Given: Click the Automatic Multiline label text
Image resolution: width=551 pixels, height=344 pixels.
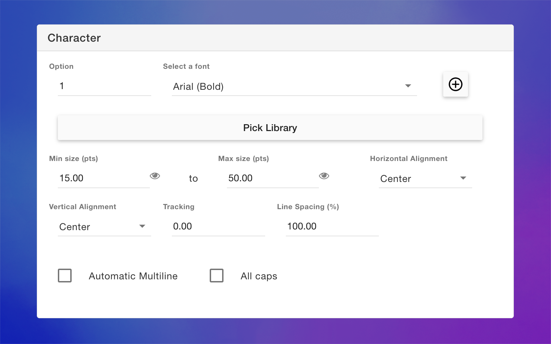Looking at the screenshot, I should (133, 276).
